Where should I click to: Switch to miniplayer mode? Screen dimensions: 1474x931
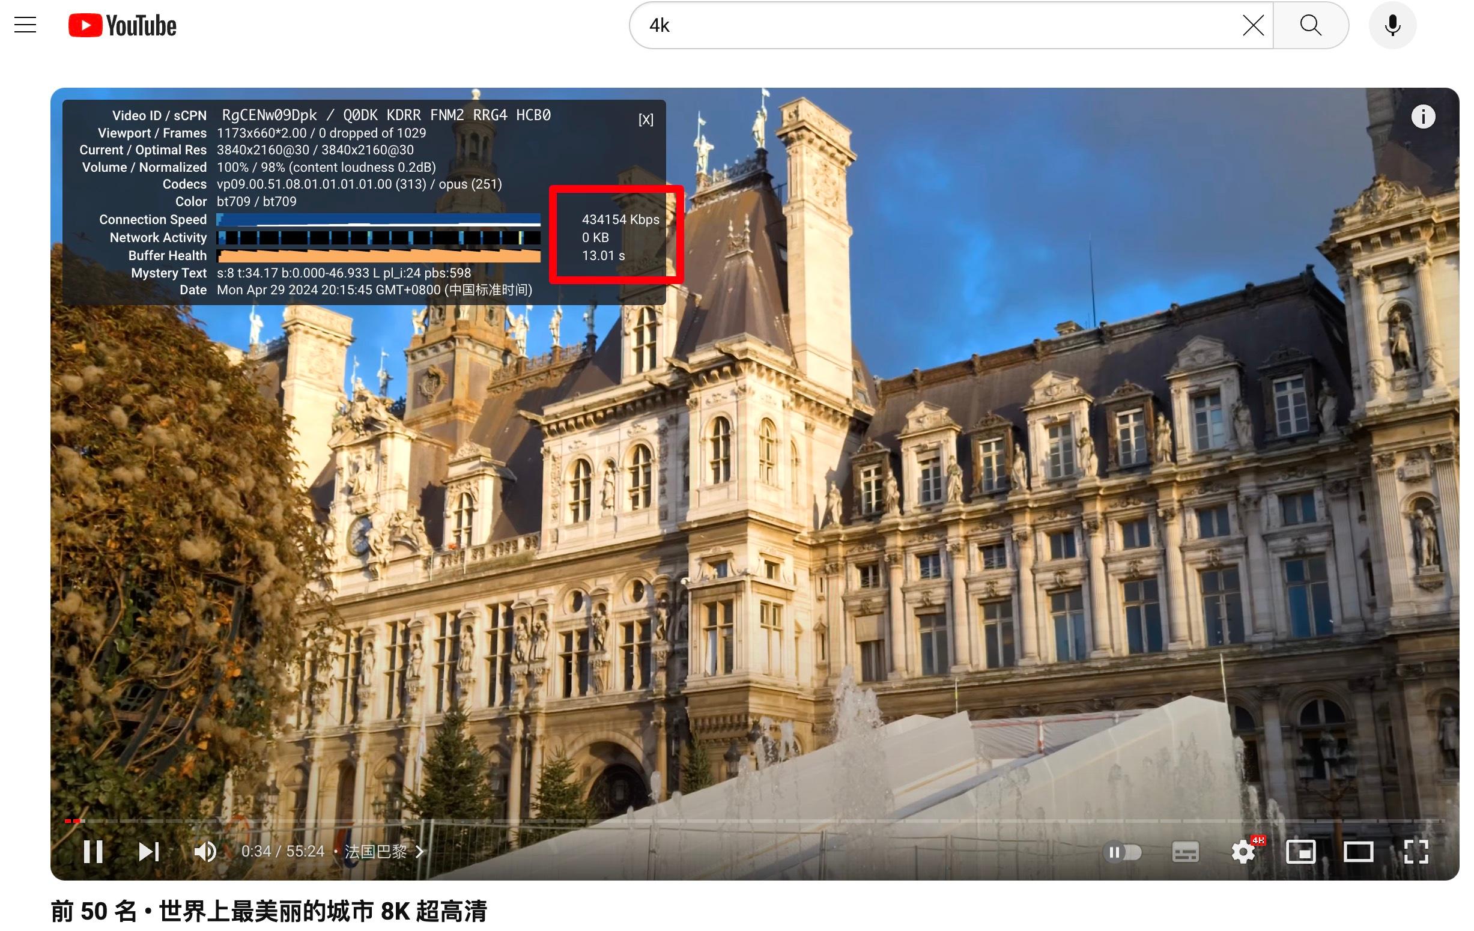(1300, 852)
